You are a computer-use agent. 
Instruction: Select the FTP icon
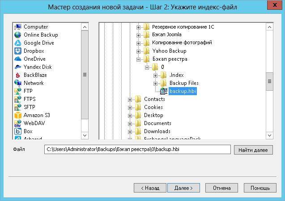point(18,91)
